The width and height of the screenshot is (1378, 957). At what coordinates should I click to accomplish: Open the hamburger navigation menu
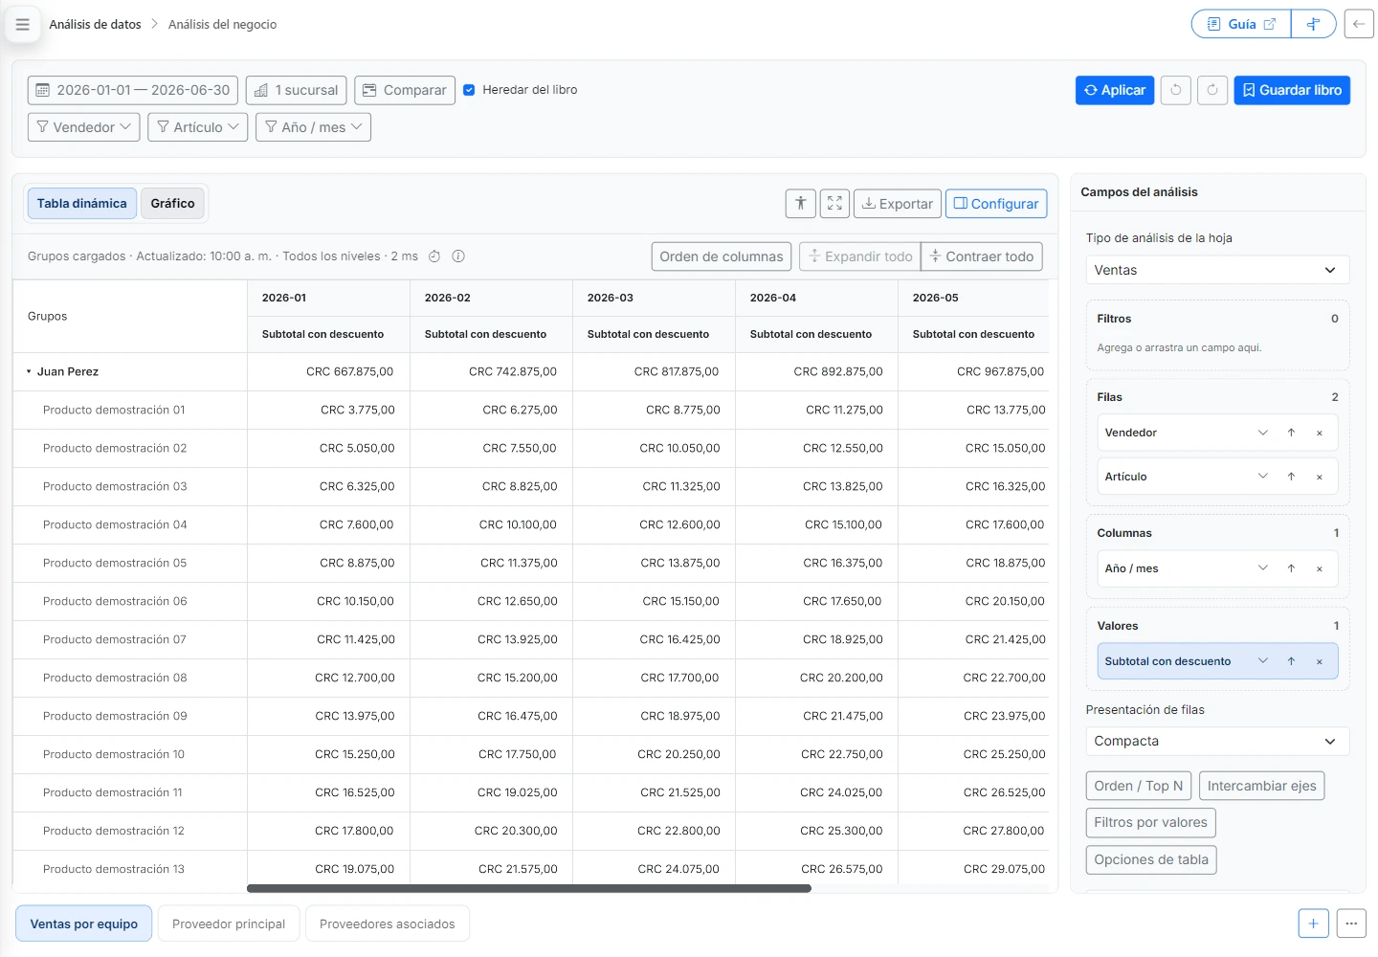(23, 25)
